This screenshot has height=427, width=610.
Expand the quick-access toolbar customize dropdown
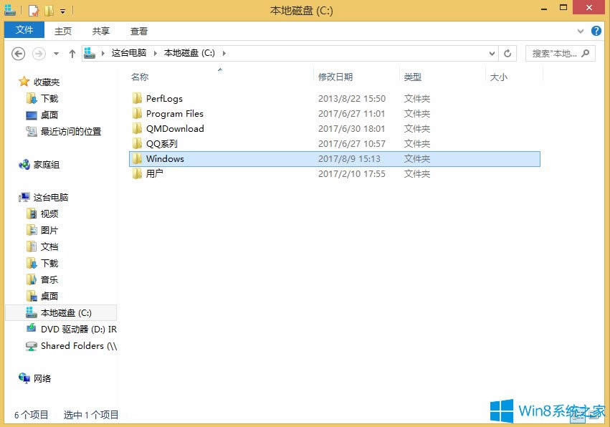point(62,11)
